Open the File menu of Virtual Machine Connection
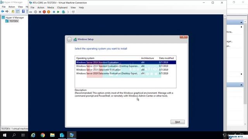Screen dimensions: 248x139 coord(32,8)
